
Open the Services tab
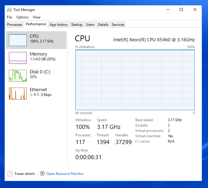[118, 25]
